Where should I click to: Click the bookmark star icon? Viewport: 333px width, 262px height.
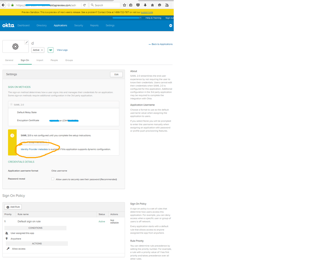[x=125, y=5]
